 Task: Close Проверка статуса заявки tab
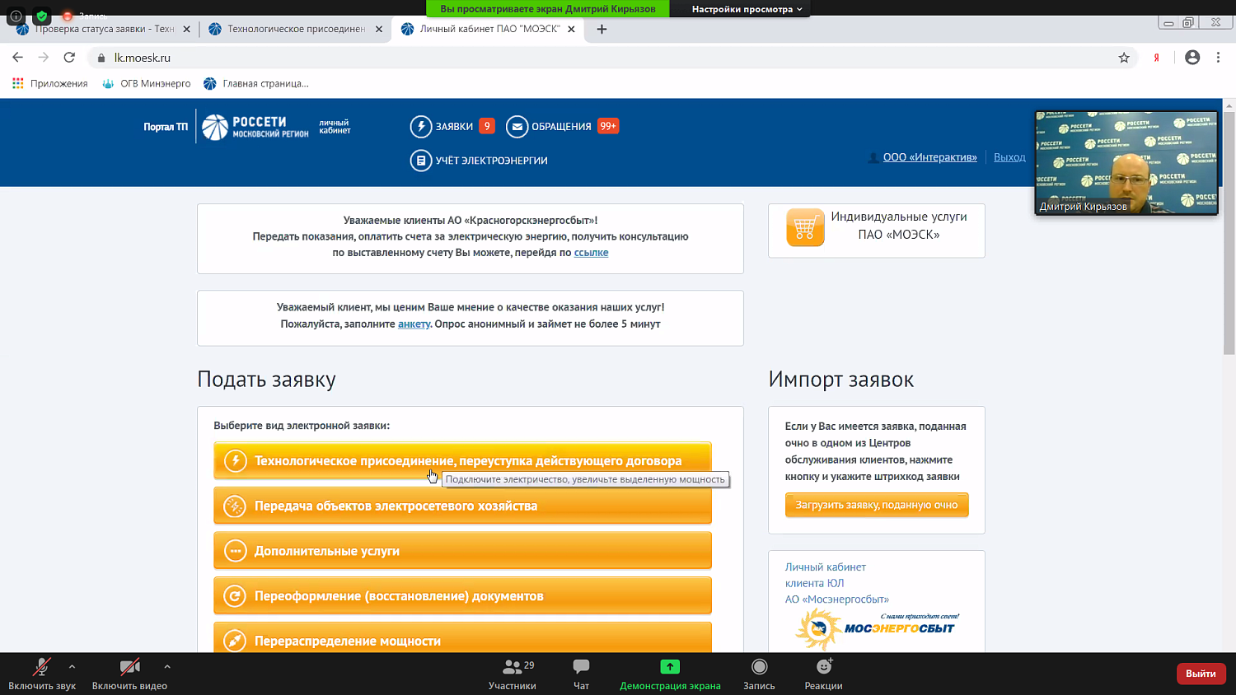coord(186,29)
